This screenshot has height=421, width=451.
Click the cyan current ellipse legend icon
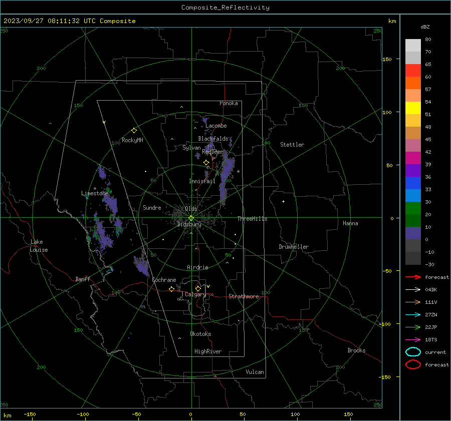[413, 352]
